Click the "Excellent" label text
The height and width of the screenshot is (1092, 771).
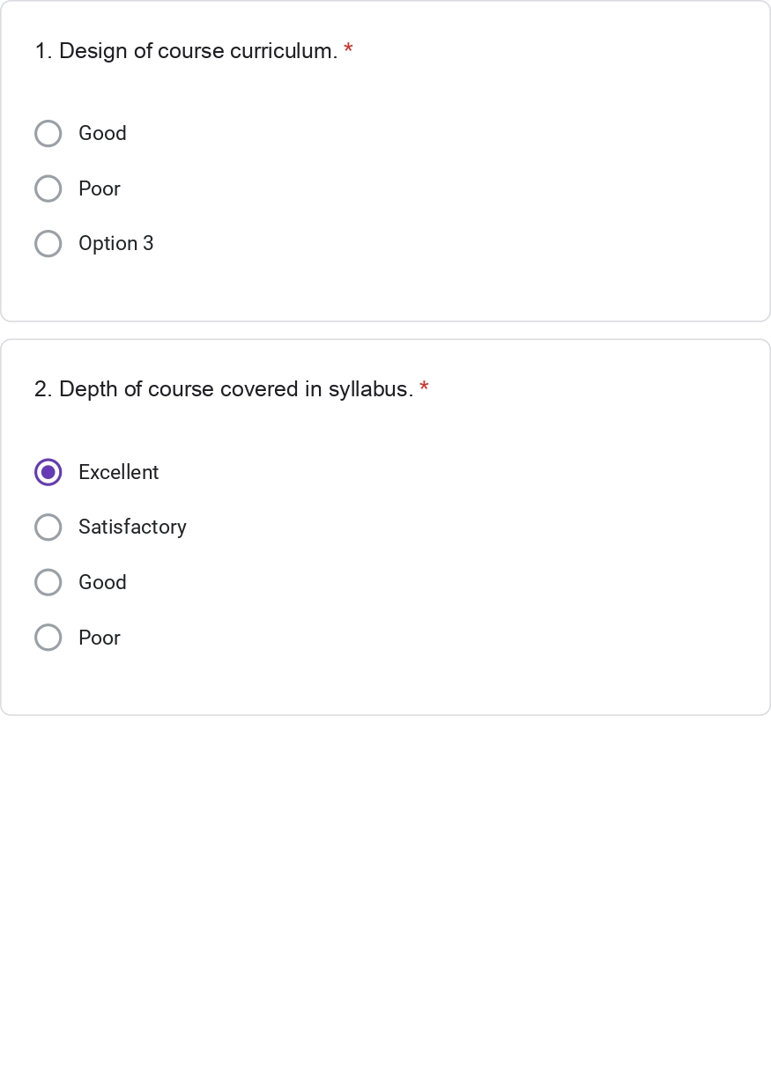click(118, 472)
